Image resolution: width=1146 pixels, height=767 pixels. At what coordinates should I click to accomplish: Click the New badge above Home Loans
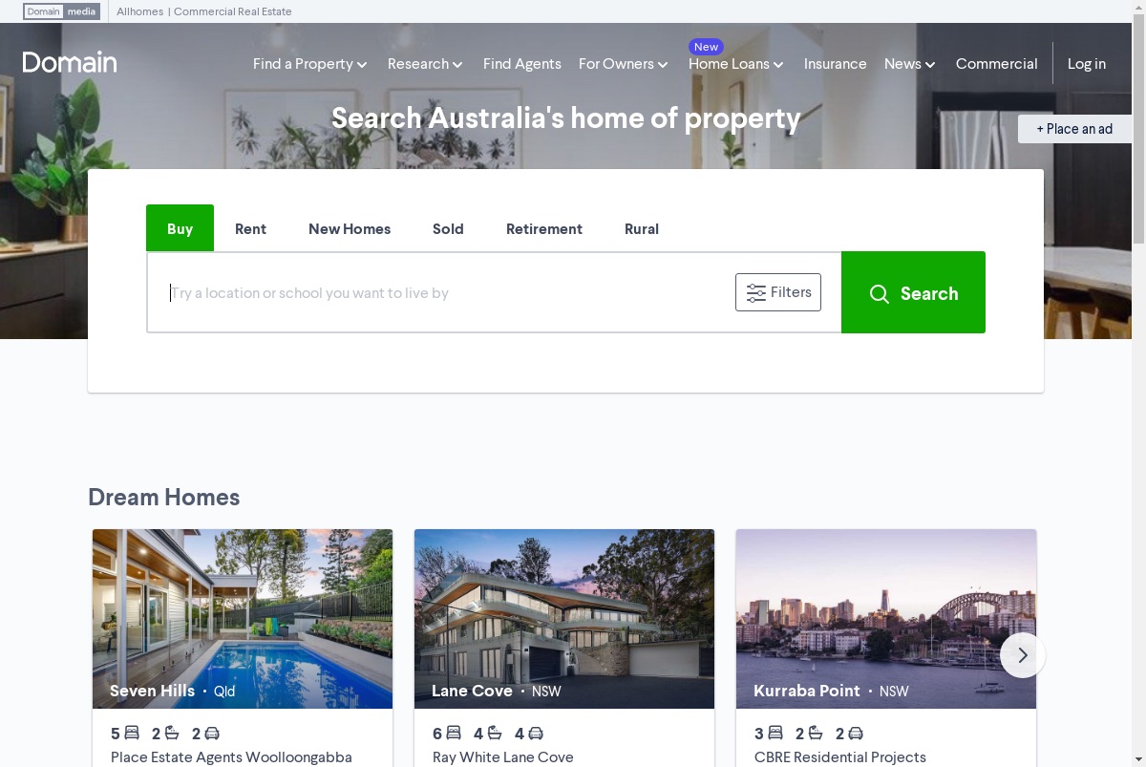pos(707,47)
